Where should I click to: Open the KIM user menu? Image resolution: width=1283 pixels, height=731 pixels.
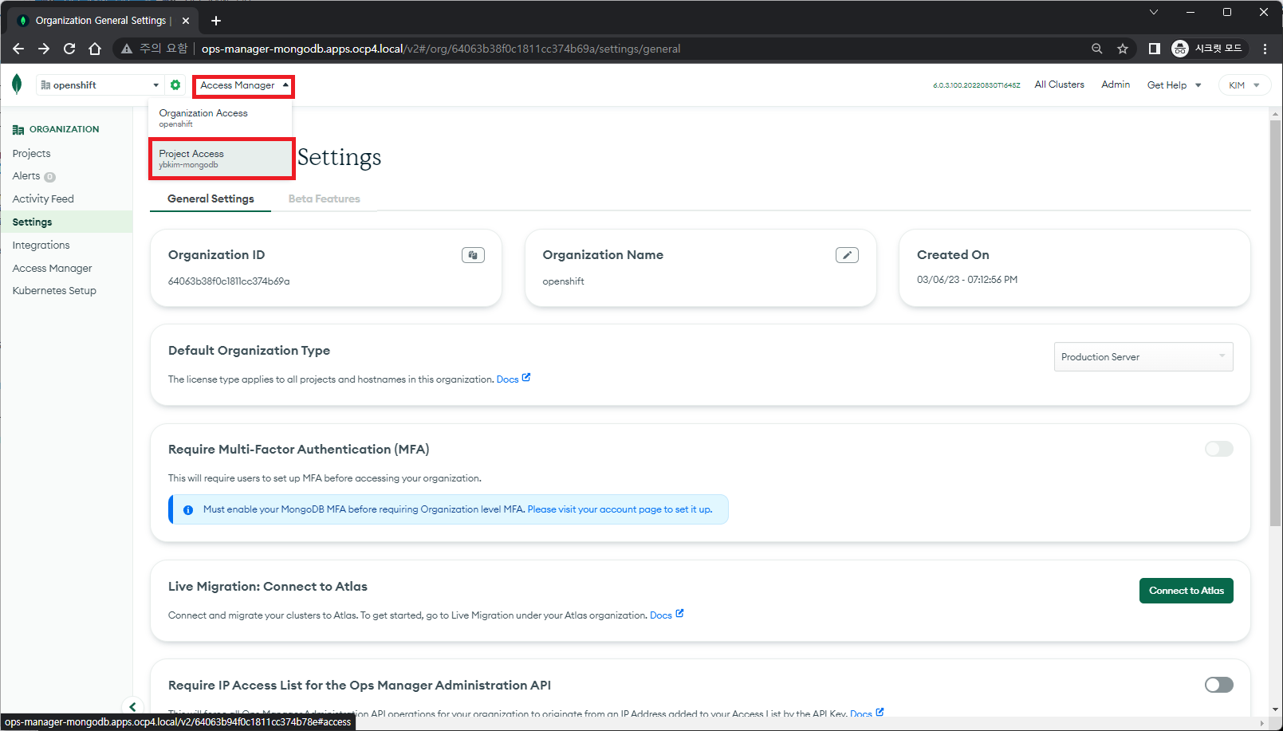tap(1244, 85)
